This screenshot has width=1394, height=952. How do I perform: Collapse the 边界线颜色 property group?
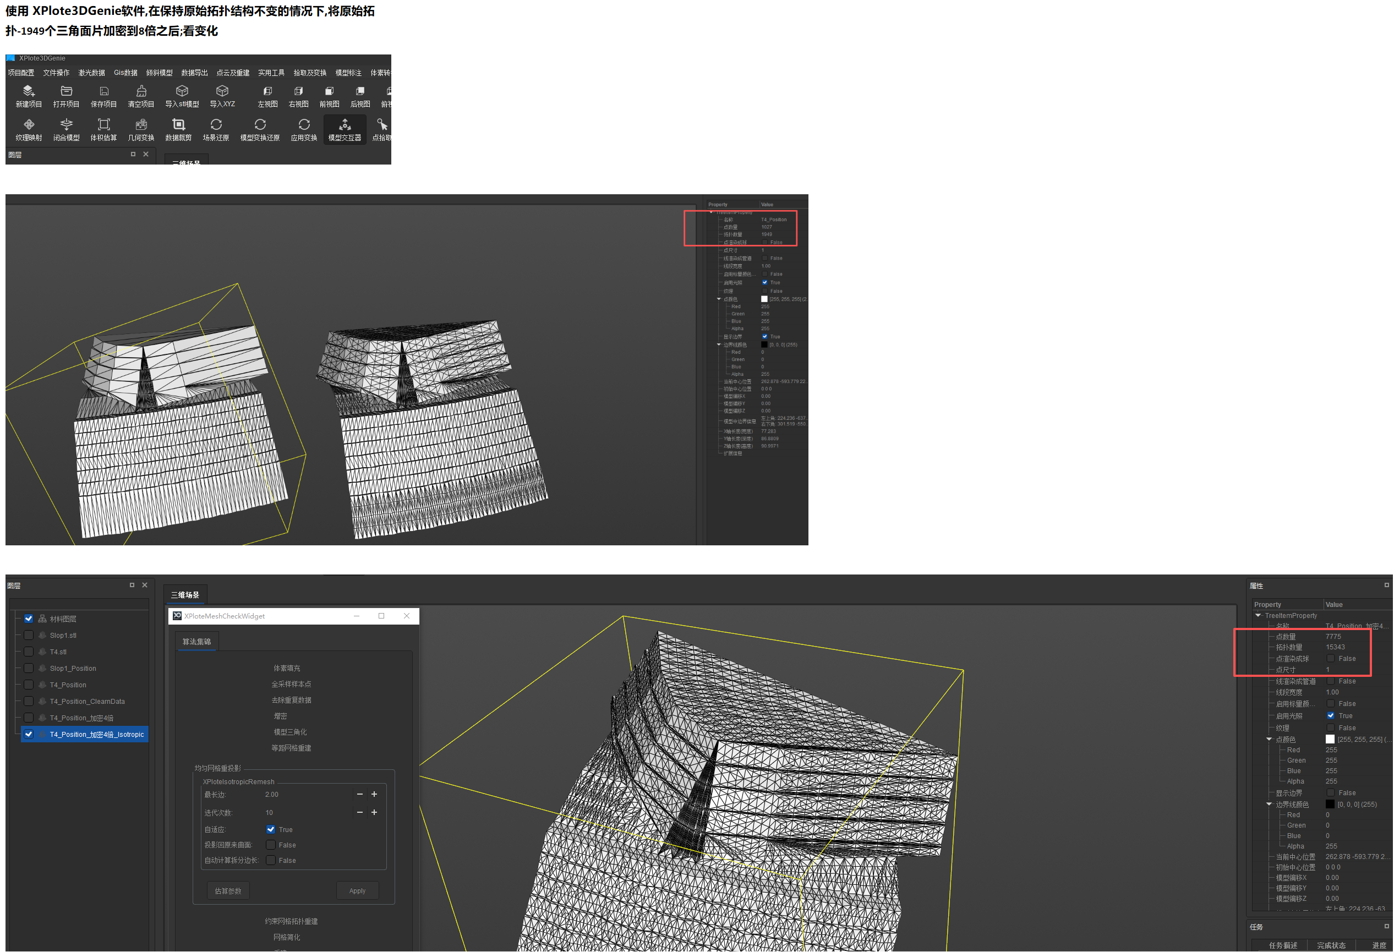(1269, 805)
